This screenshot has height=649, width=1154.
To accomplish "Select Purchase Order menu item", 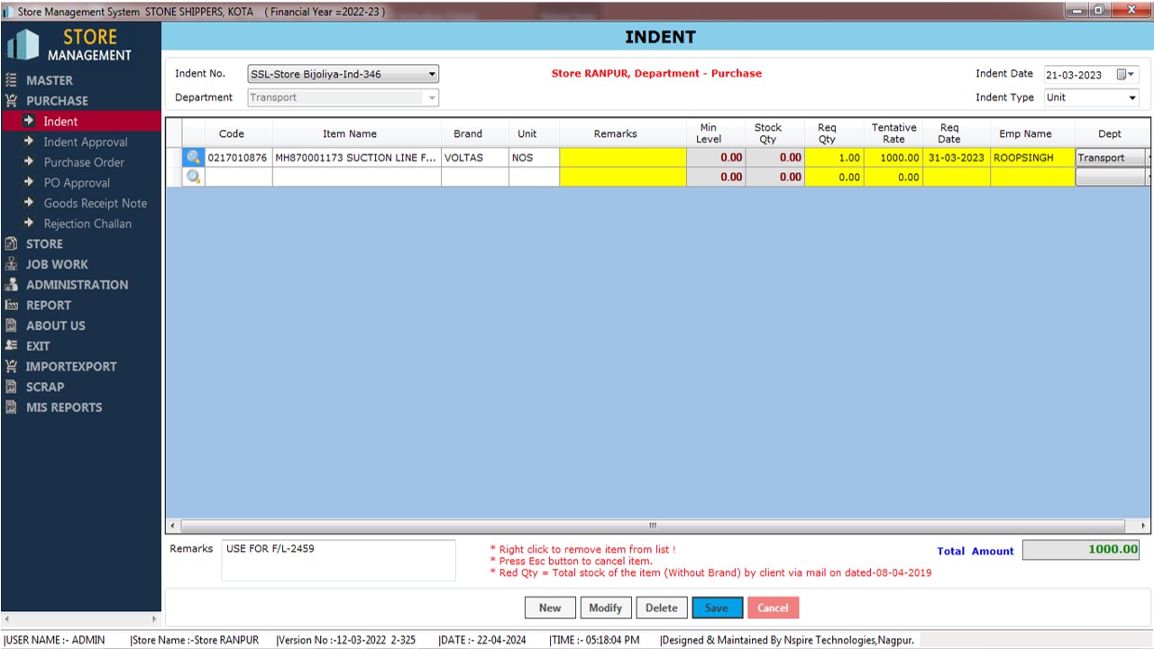I will coord(84,162).
